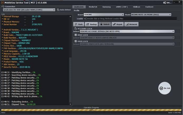The image size is (183, 115).
Task: Click the FRP Partition path log line
Action: click(32, 48)
